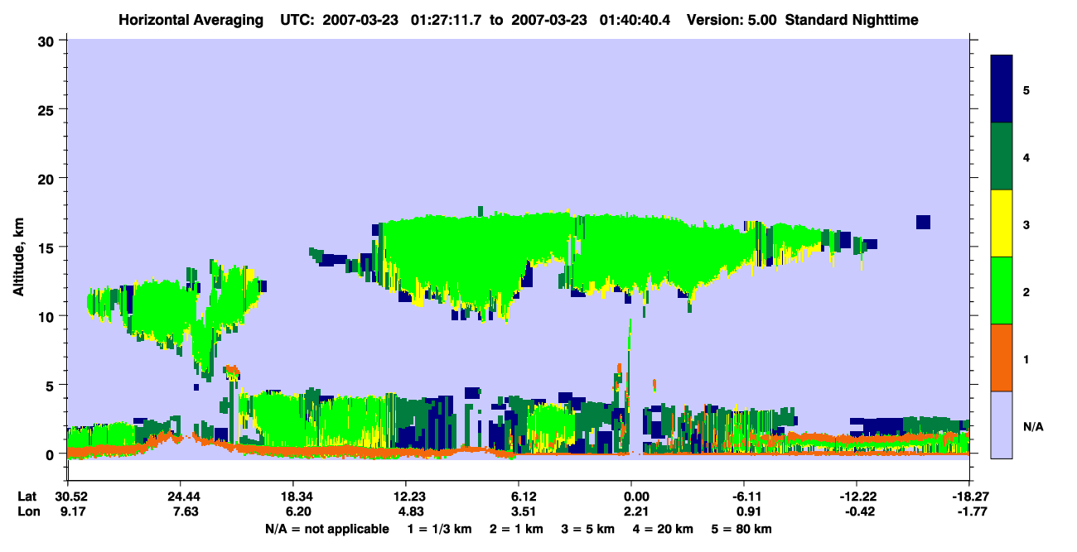
Task: Click the dark blue color bar segment labeled 5
Action: click(x=1002, y=89)
